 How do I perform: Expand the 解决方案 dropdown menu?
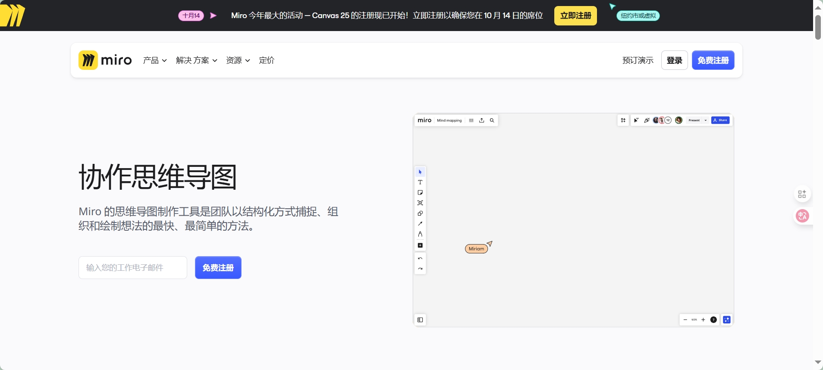(x=196, y=60)
